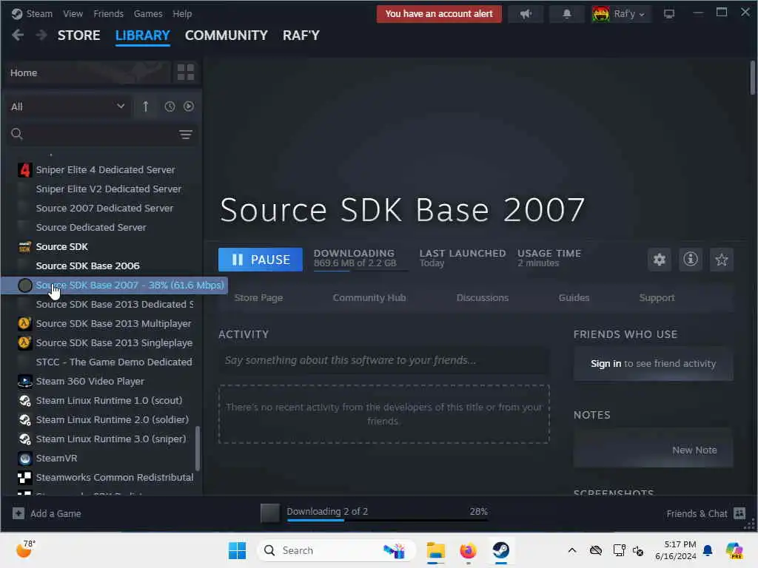The height and width of the screenshot is (568, 758).
Task: Open the Windows Start menu
Action: (x=237, y=550)
